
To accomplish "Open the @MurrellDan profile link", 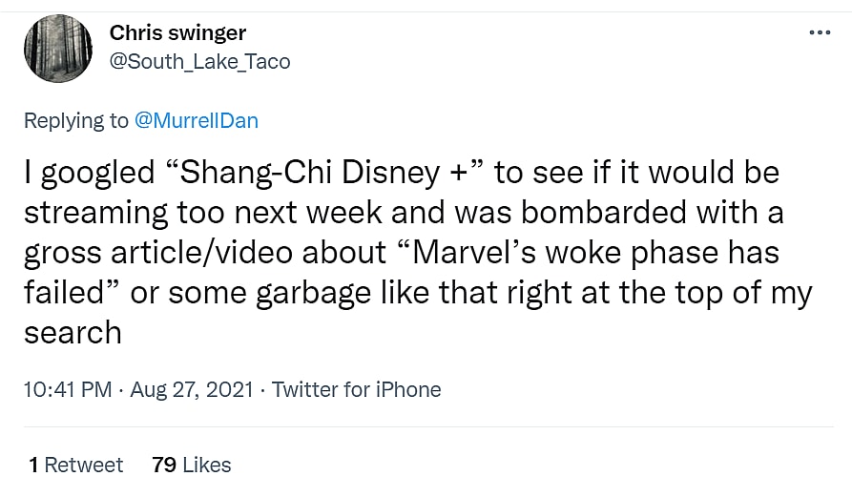I will (197, 120).
